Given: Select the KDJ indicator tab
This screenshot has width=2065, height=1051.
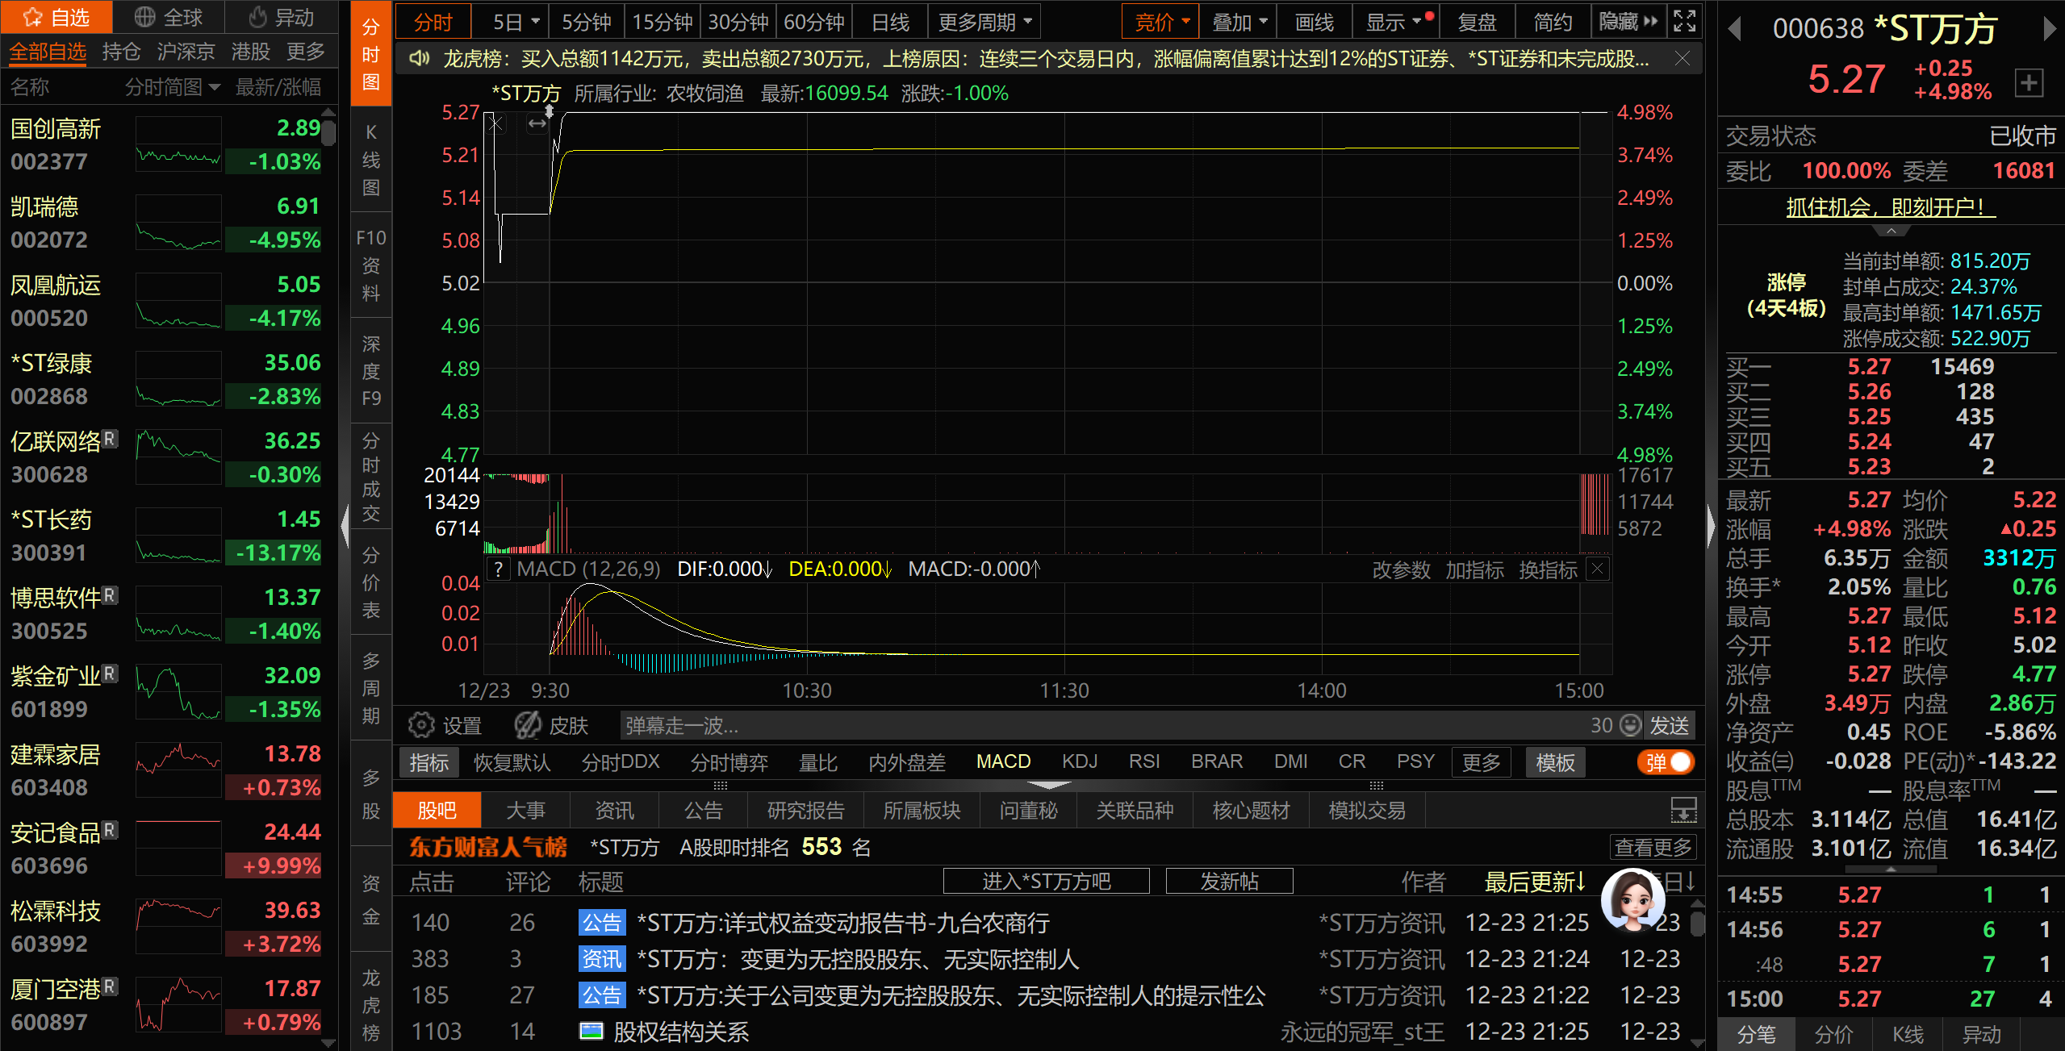Looking at the screenshot, I should click(x=1079, y=762).
